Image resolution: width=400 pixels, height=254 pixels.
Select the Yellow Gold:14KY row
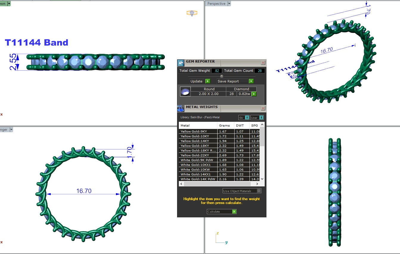click(198, 141)
